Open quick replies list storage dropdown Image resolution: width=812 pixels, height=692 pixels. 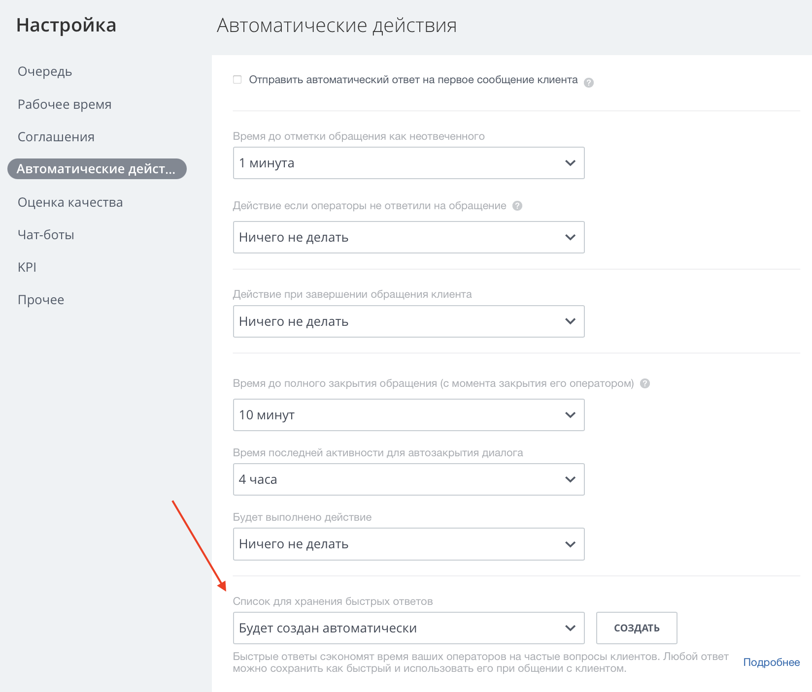coord(408,628)
